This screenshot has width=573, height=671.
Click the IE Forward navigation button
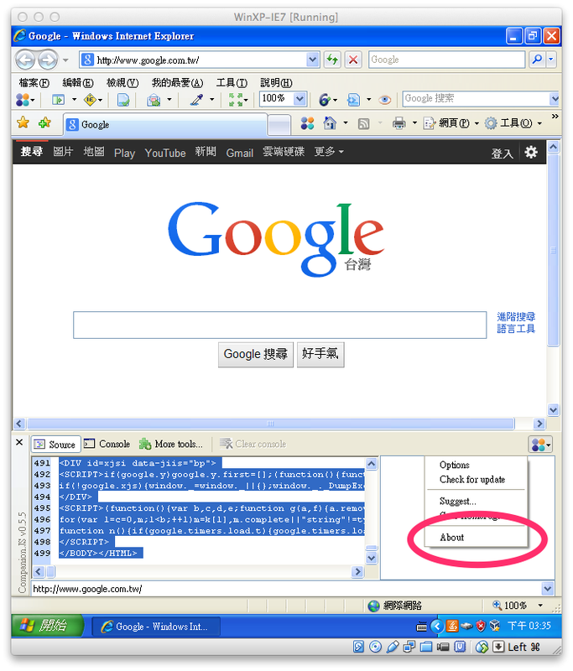pos(48,60)
